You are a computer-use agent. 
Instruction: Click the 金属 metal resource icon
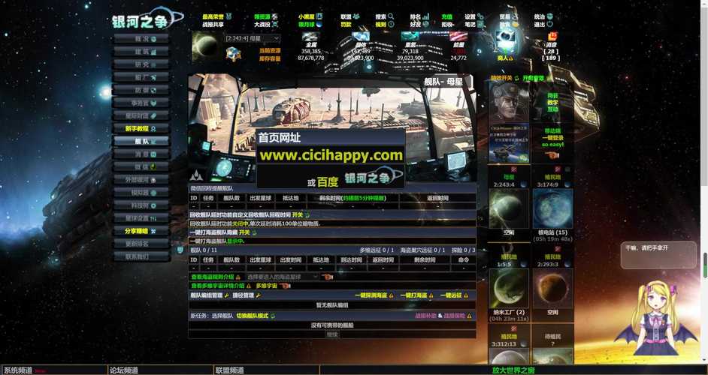[x=311, y=37]
